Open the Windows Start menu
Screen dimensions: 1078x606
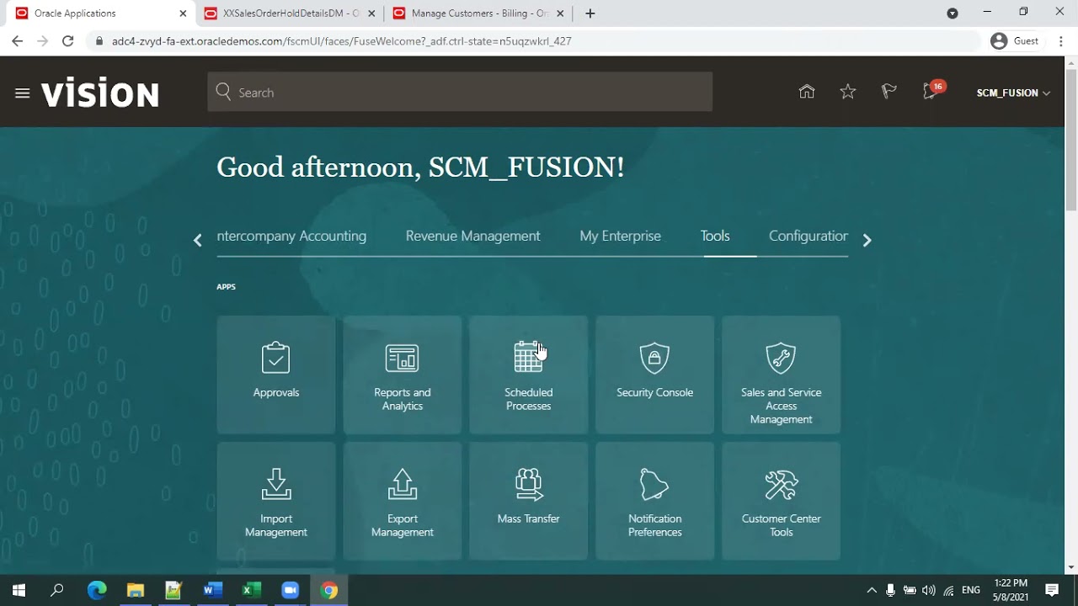19,590
